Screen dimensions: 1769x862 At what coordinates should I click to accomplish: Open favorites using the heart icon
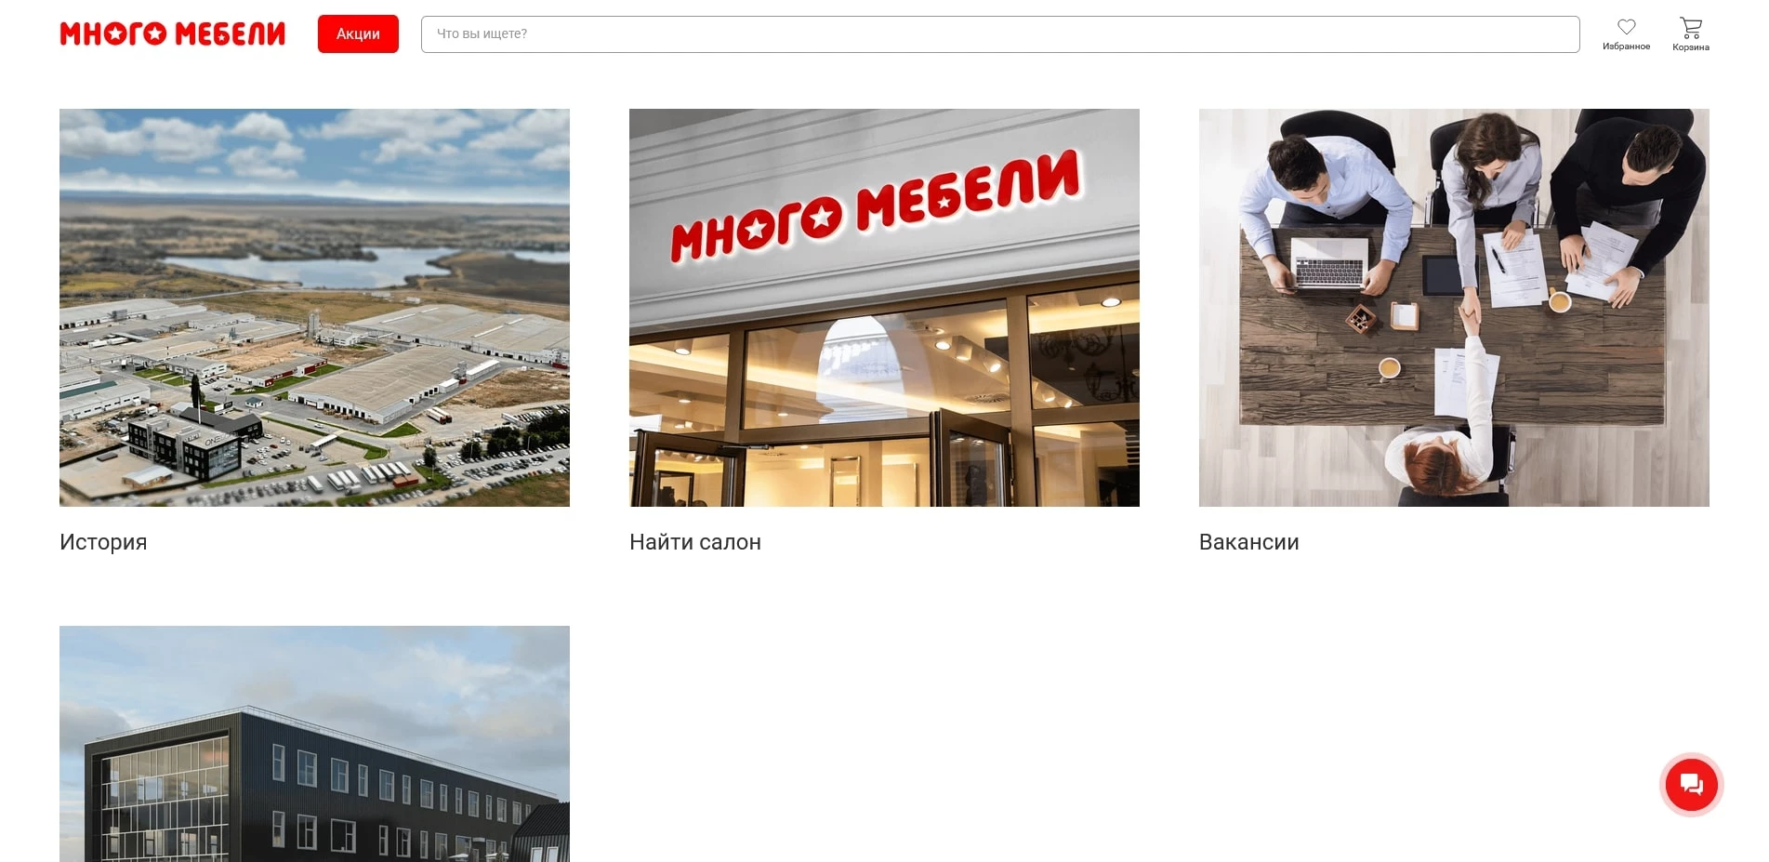point(1626,28)
